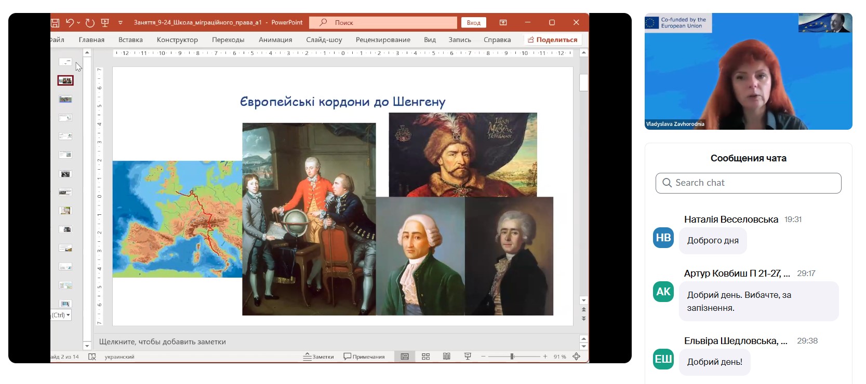The width and height of the screenshot is (866, 384).
Task: Select first slide thumbnail in panel
Action: 65,62
